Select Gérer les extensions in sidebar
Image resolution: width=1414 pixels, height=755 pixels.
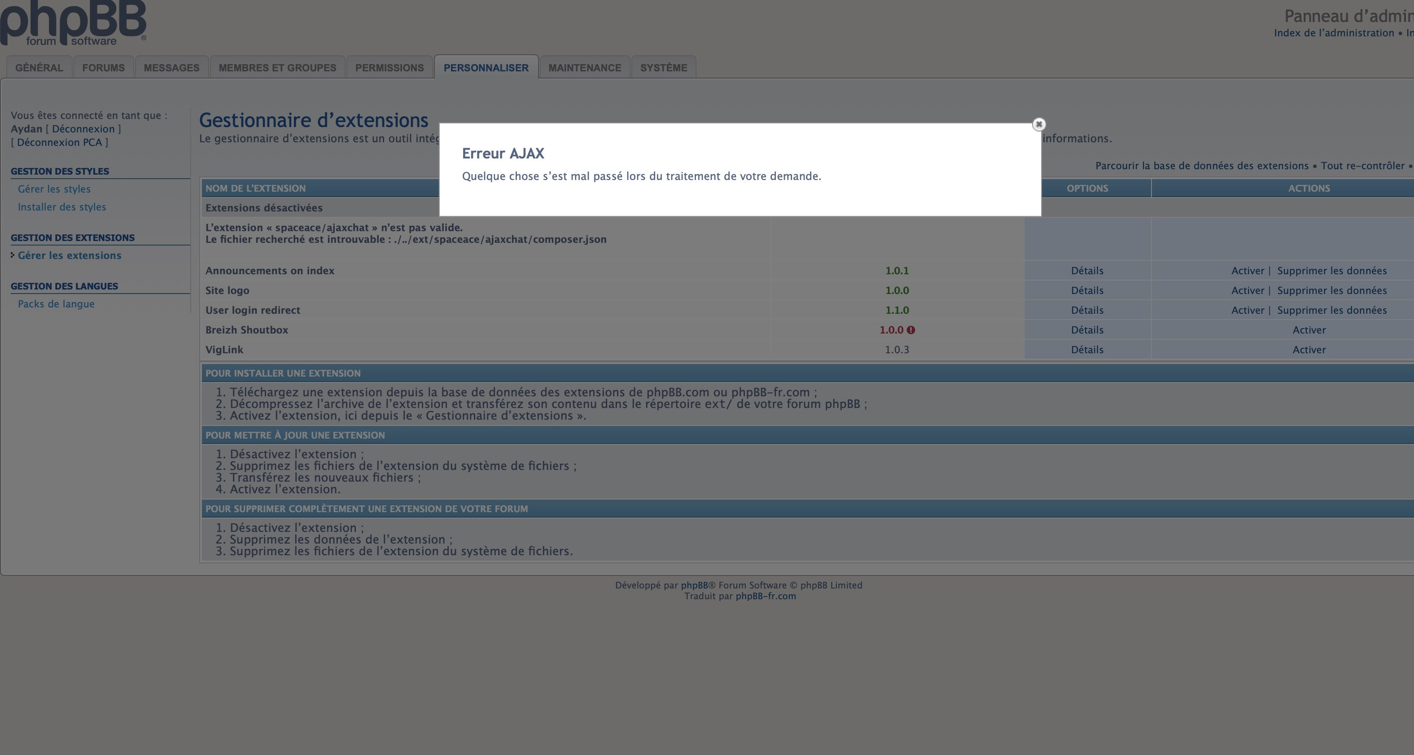[x=69, y=255]
